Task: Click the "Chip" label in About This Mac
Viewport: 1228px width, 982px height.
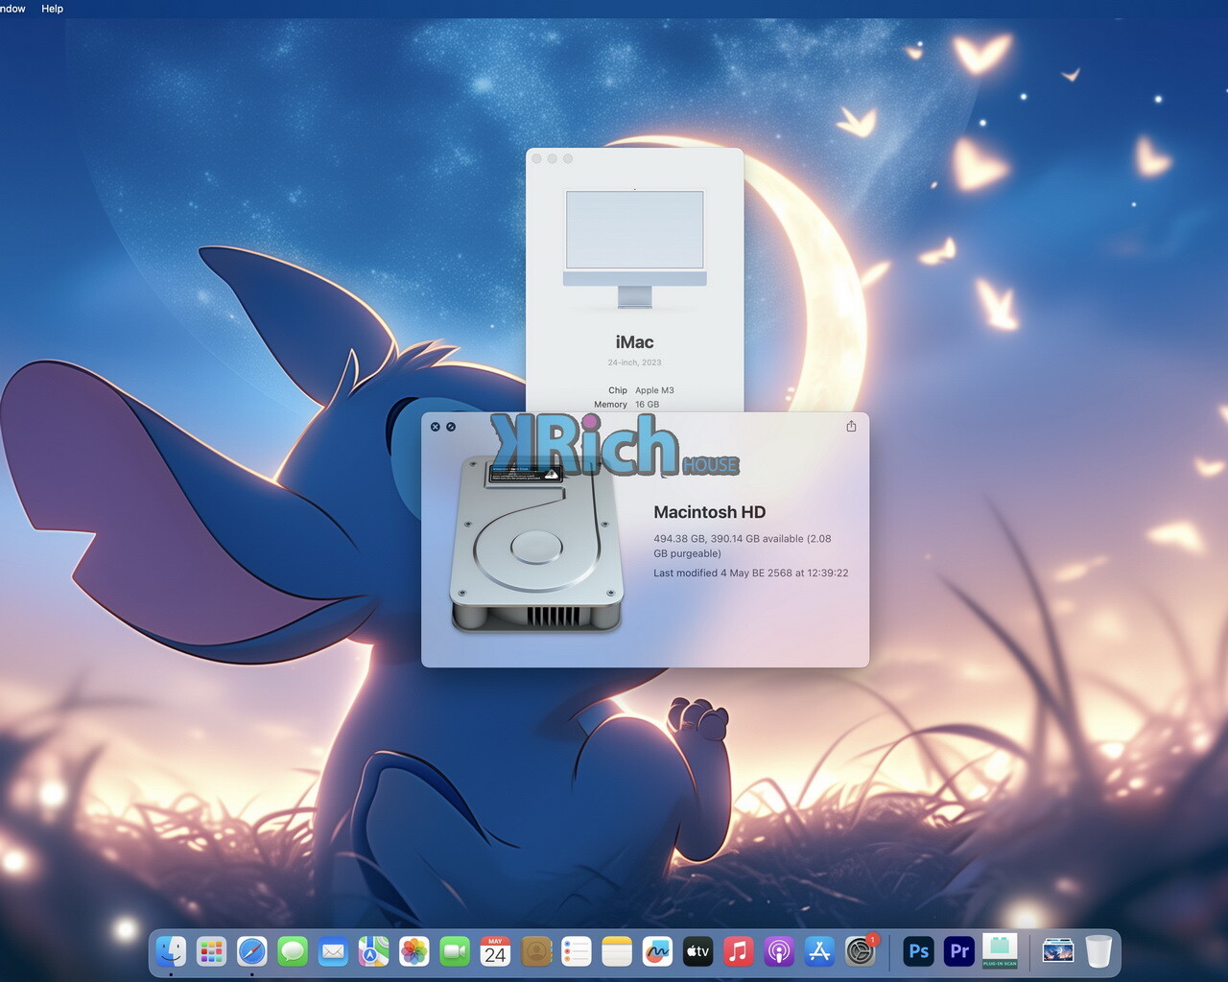Action: coord(617,390)
